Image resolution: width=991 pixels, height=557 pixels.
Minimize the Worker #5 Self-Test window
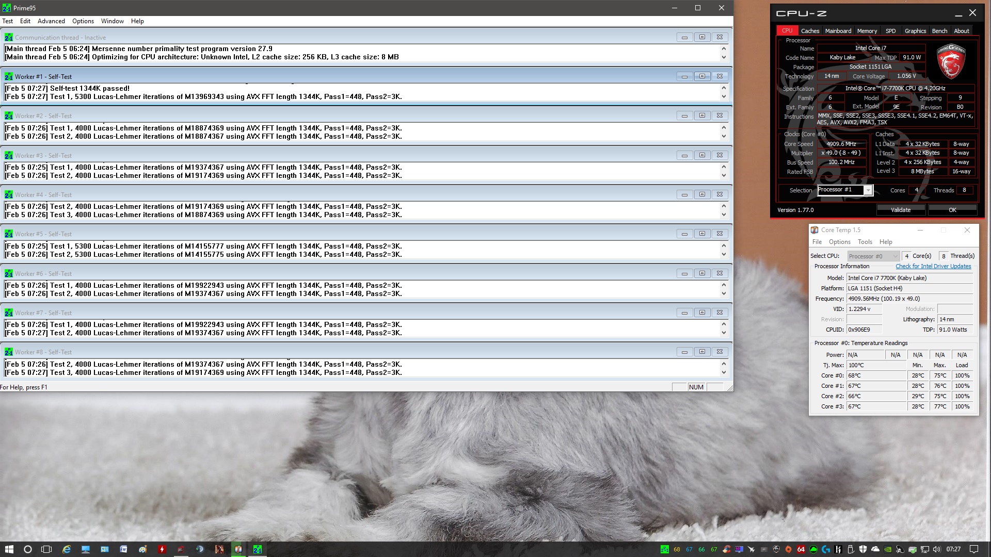click(684, 234)
